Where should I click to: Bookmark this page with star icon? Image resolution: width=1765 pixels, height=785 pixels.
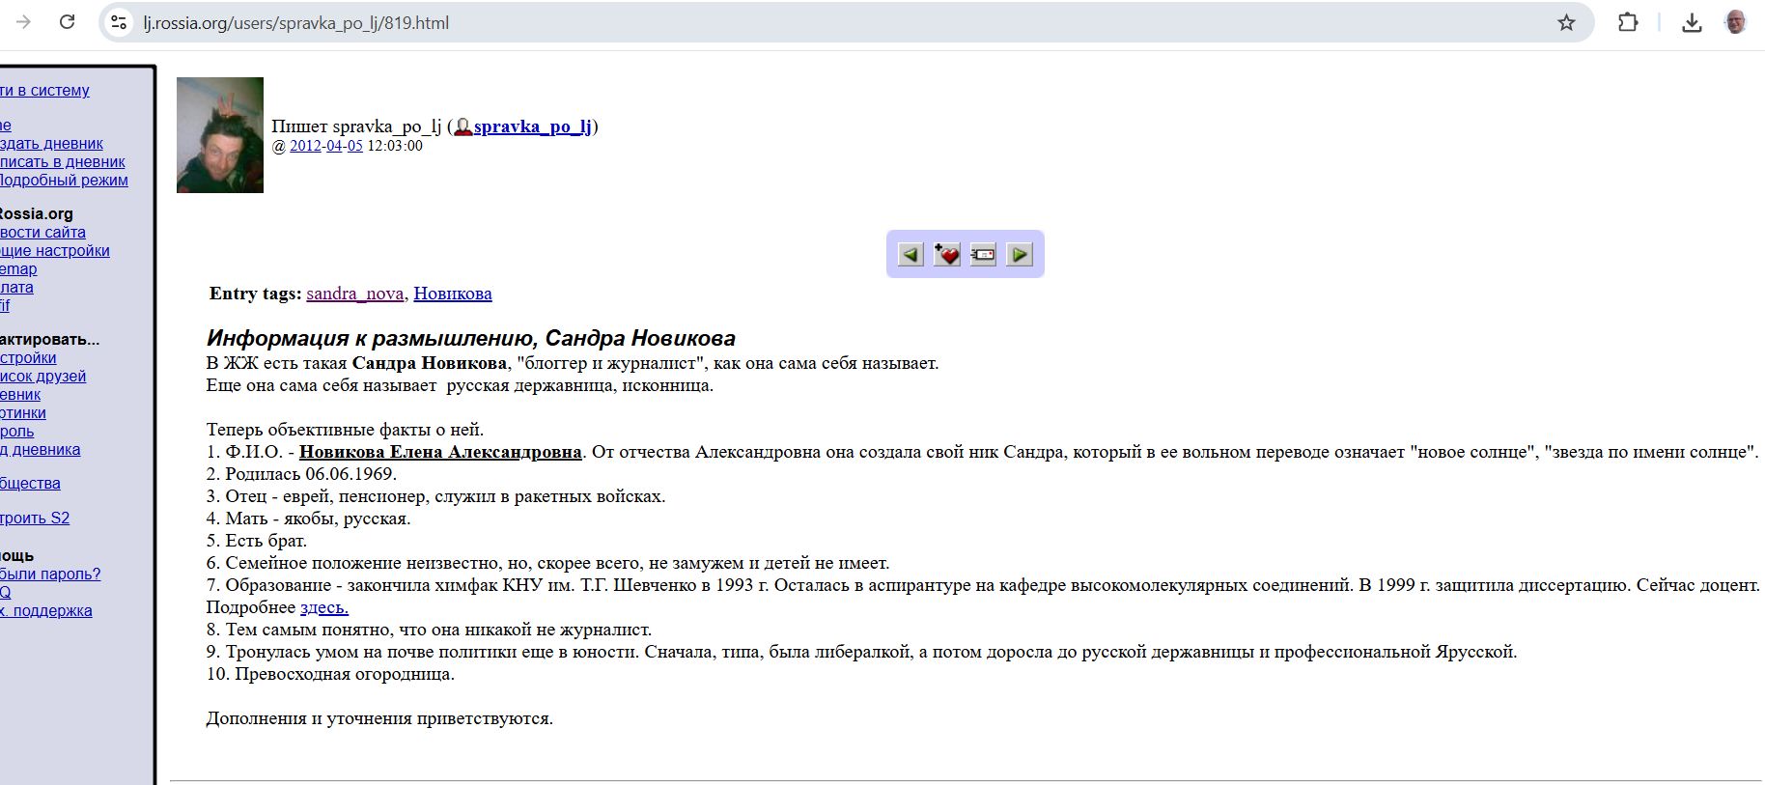(x=1566, y=22)
